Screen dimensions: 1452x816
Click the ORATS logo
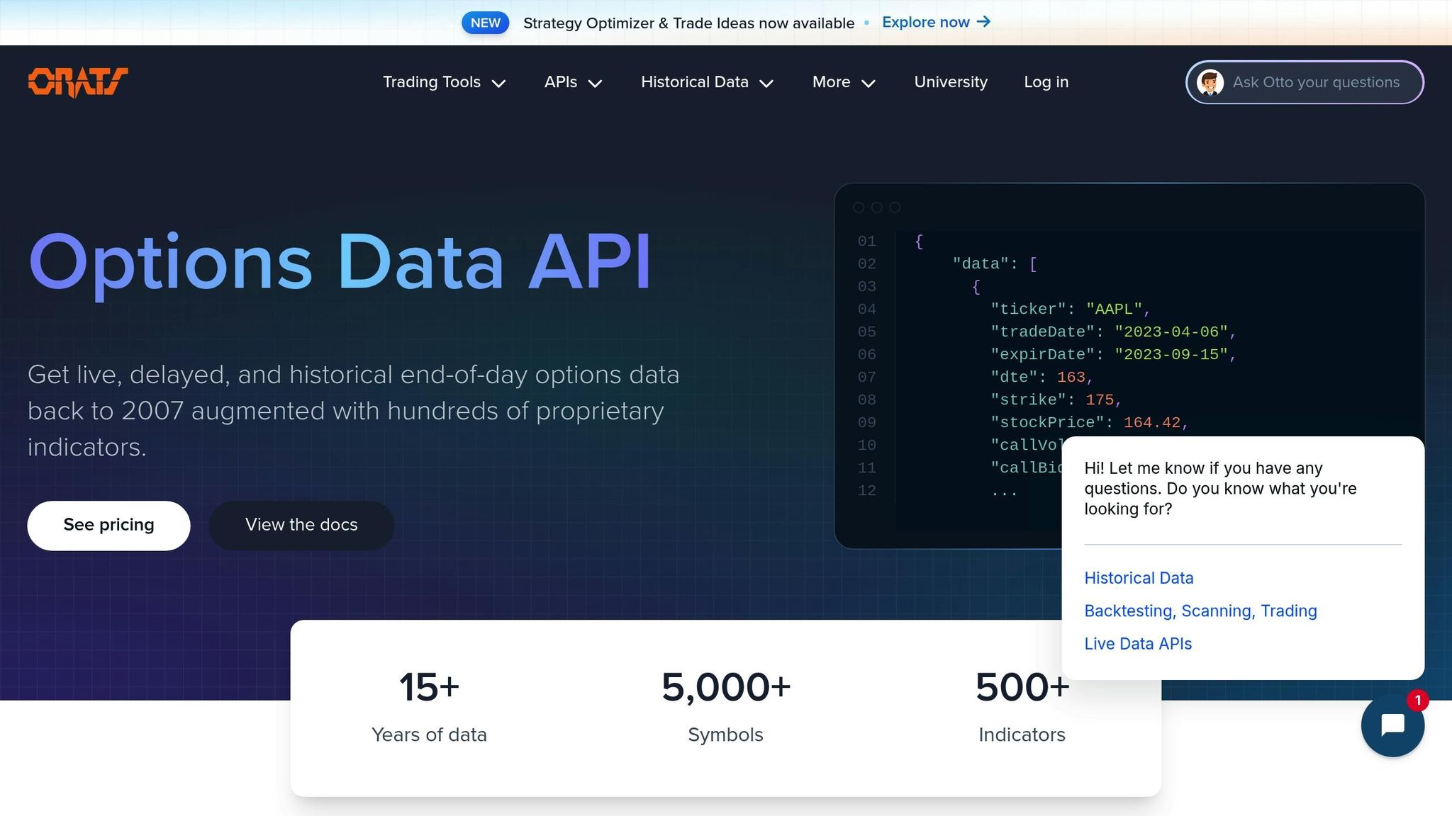pyautogui.click(x=78, y=82)
